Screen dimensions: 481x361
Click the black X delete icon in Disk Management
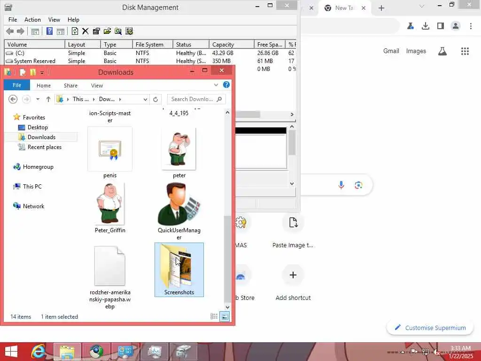point(85,31)
